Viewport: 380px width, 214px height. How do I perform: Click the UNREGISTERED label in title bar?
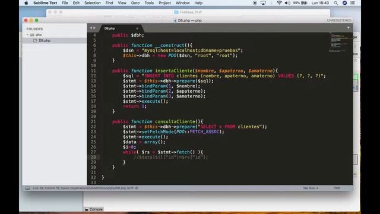[x=339, y=20]
